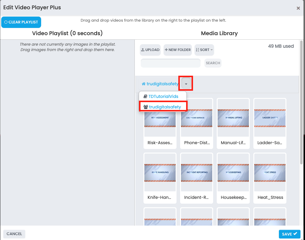
Task: Click the Save button
Action: click(289, 234)
